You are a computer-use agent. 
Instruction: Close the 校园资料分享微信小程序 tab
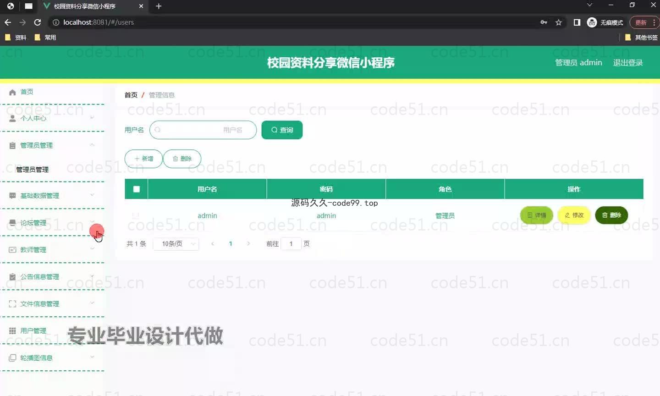(x=141, y=6)
